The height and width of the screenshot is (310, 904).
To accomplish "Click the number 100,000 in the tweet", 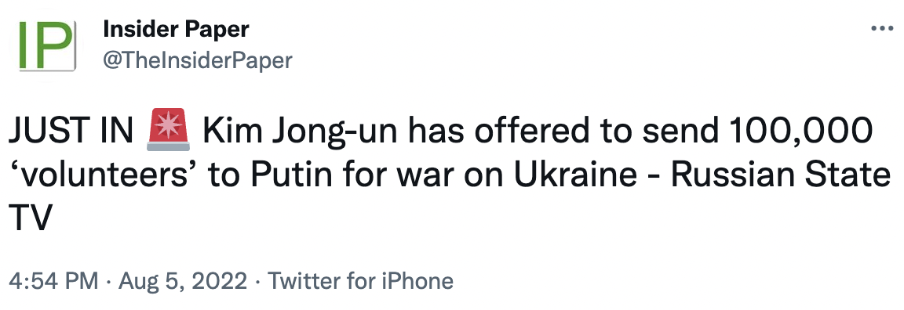I will [x=800, y=132].
